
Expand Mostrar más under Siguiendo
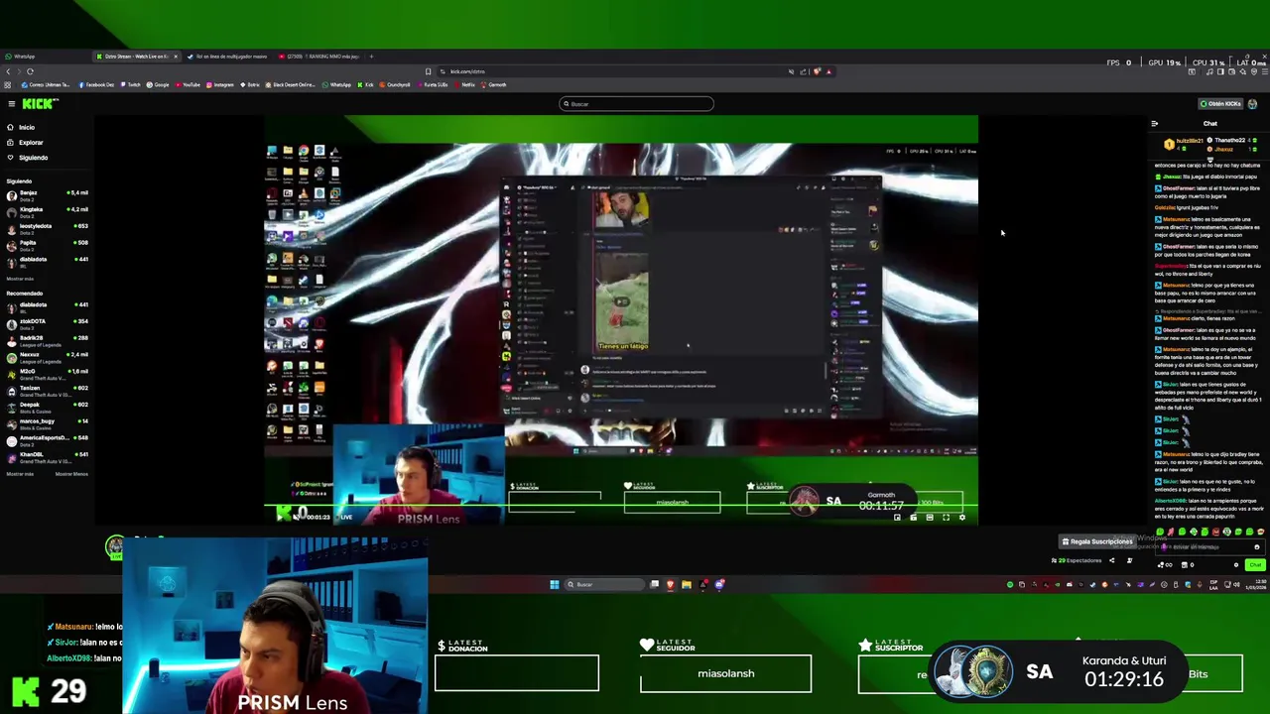click(x=20, y=279)
